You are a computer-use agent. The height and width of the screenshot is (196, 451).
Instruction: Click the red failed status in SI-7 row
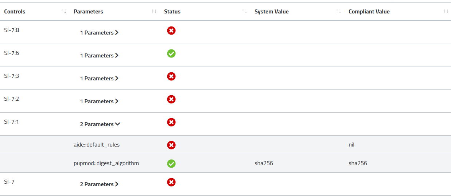point(171,182)
